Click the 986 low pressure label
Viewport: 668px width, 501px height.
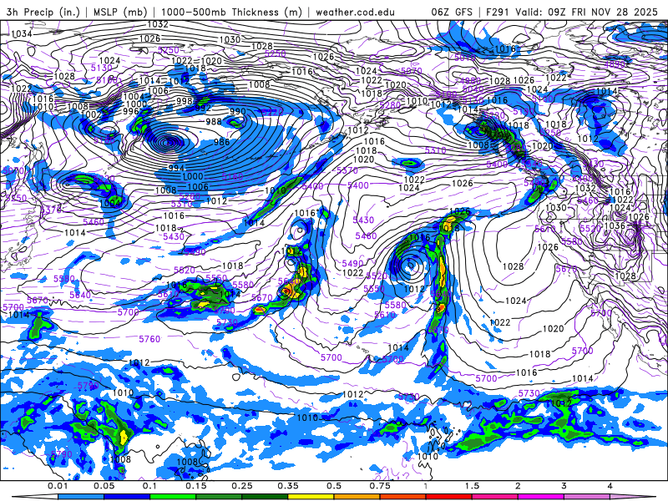[x=222, y=142]
